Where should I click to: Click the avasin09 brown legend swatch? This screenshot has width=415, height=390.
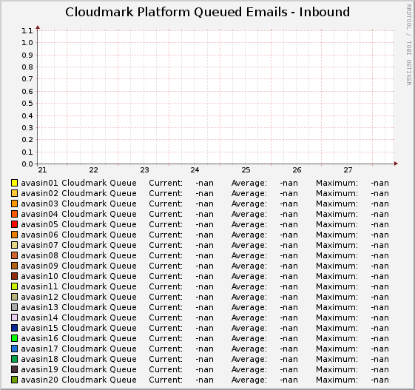pyautogui.click(x=14, y=266)
